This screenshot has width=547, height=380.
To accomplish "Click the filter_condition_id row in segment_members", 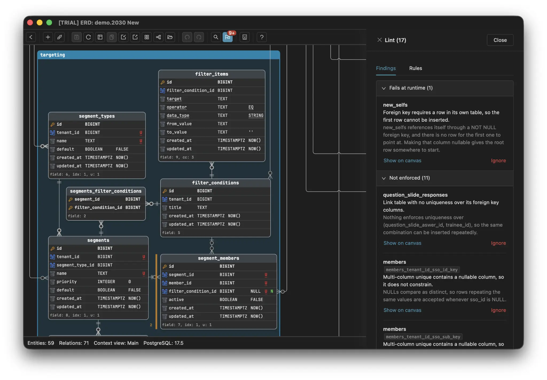I will [x=218, y=291].
